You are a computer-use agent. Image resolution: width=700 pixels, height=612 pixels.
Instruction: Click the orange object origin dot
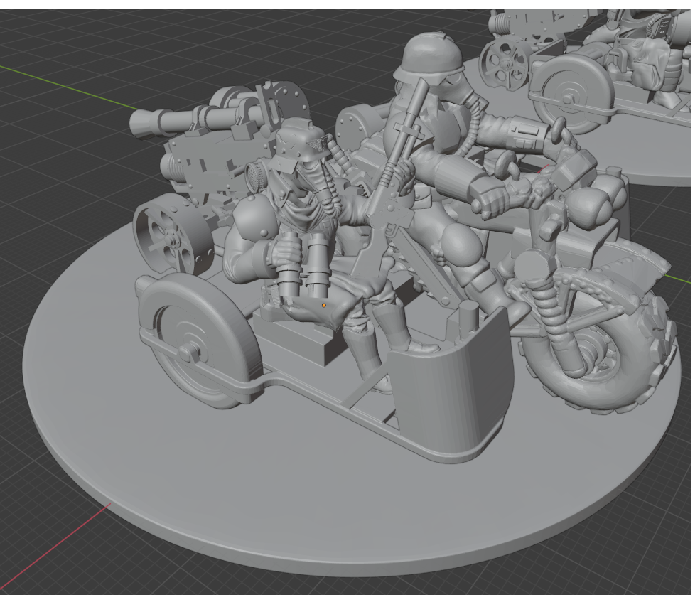click(x=323, y=306)
